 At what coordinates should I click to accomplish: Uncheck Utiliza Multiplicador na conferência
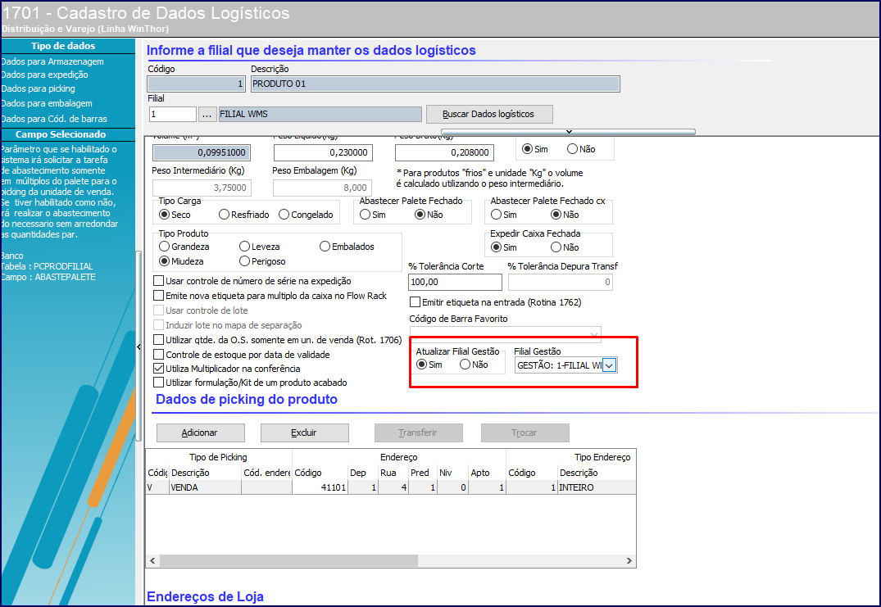pyautogui.click(x=159, y=369)
